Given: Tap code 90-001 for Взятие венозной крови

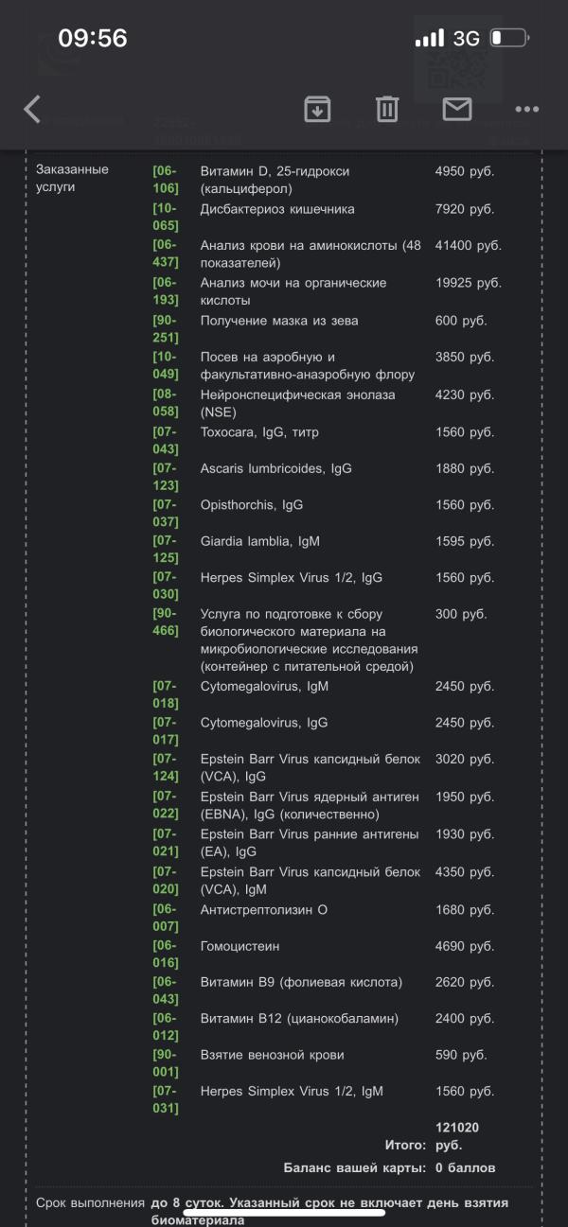Looking at the screenshot, I should [x=166, y=1063].
